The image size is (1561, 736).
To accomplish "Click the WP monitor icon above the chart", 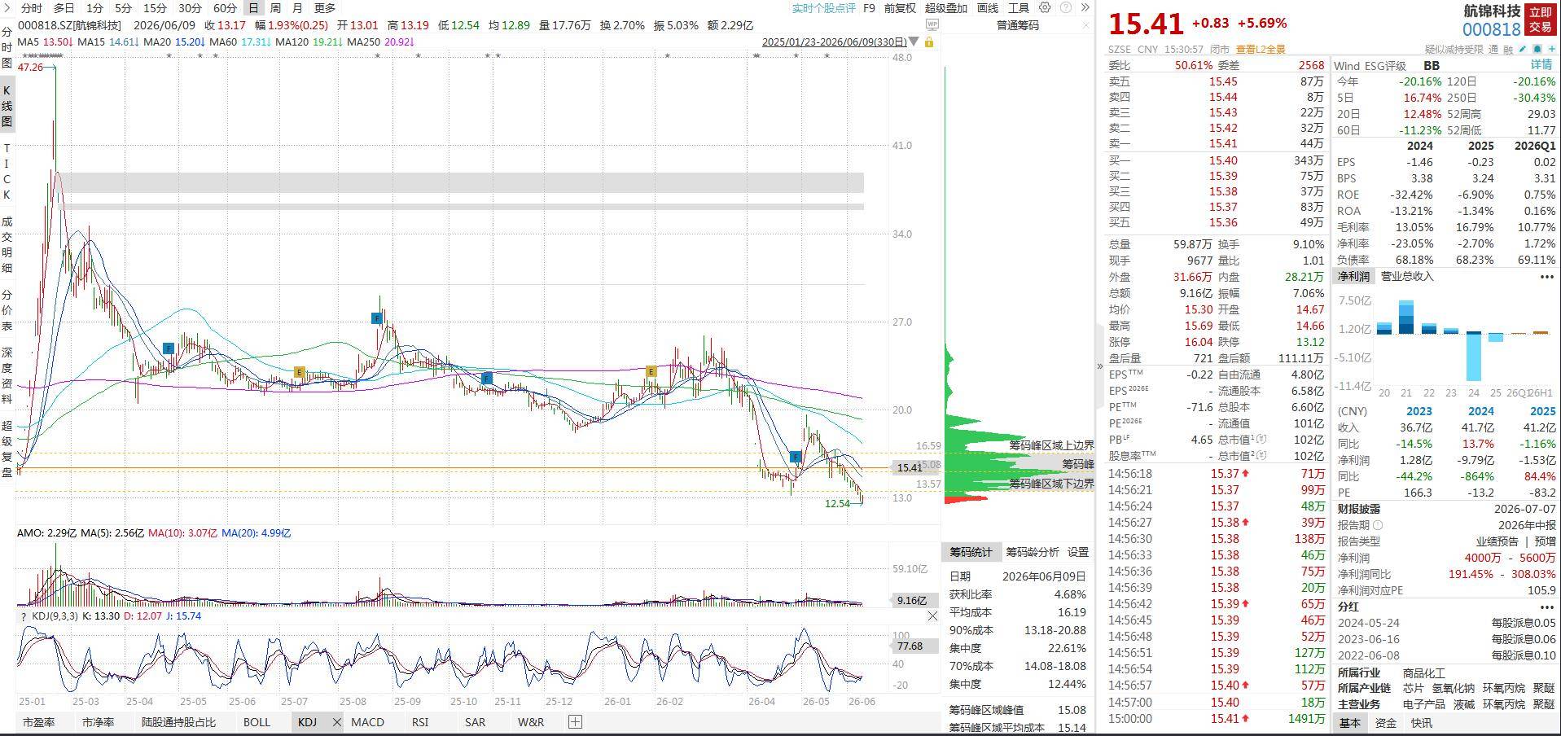I will click(932, 25).
